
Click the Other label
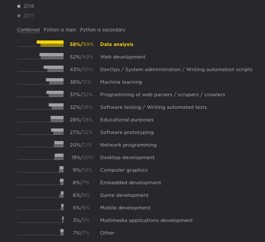(x=107, y=233)
